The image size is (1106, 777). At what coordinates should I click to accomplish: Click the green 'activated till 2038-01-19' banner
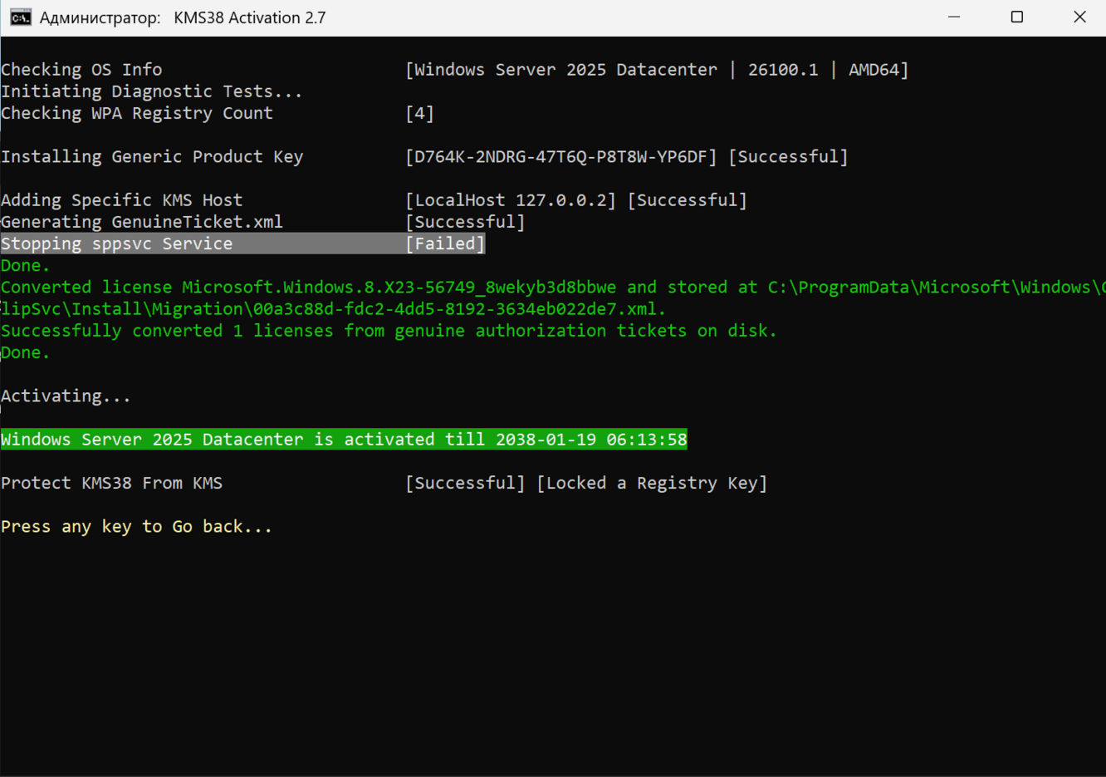pos(344,440)
